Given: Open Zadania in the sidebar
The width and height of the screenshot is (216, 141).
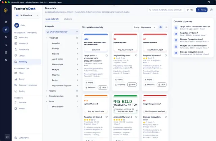Looking at the screenshot, I should (x=27, y=102).
